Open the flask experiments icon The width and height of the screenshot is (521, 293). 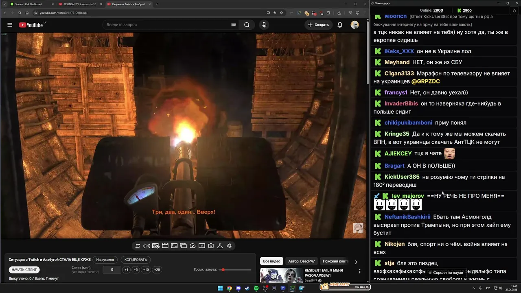coord(220,246)
